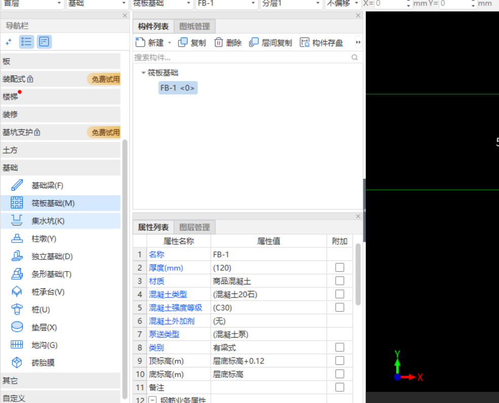Tick the 附加 checkbox for 顶标高(m)

point(340,361)
